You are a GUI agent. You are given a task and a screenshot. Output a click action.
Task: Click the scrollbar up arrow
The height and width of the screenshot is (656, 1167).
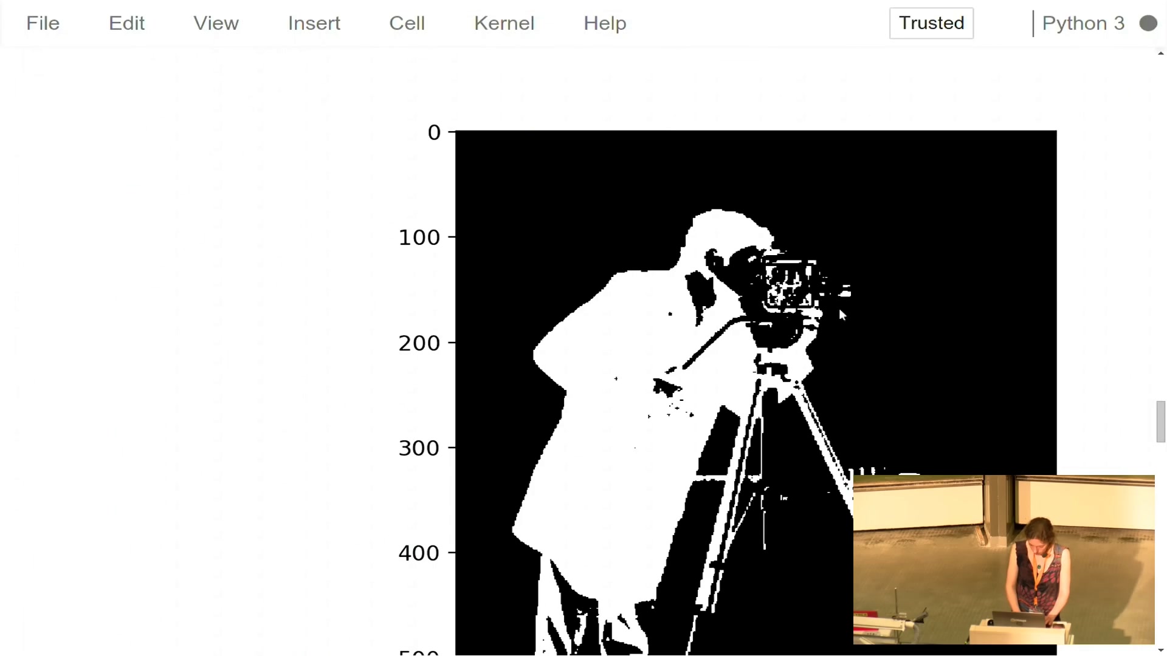pos(1161,53)
